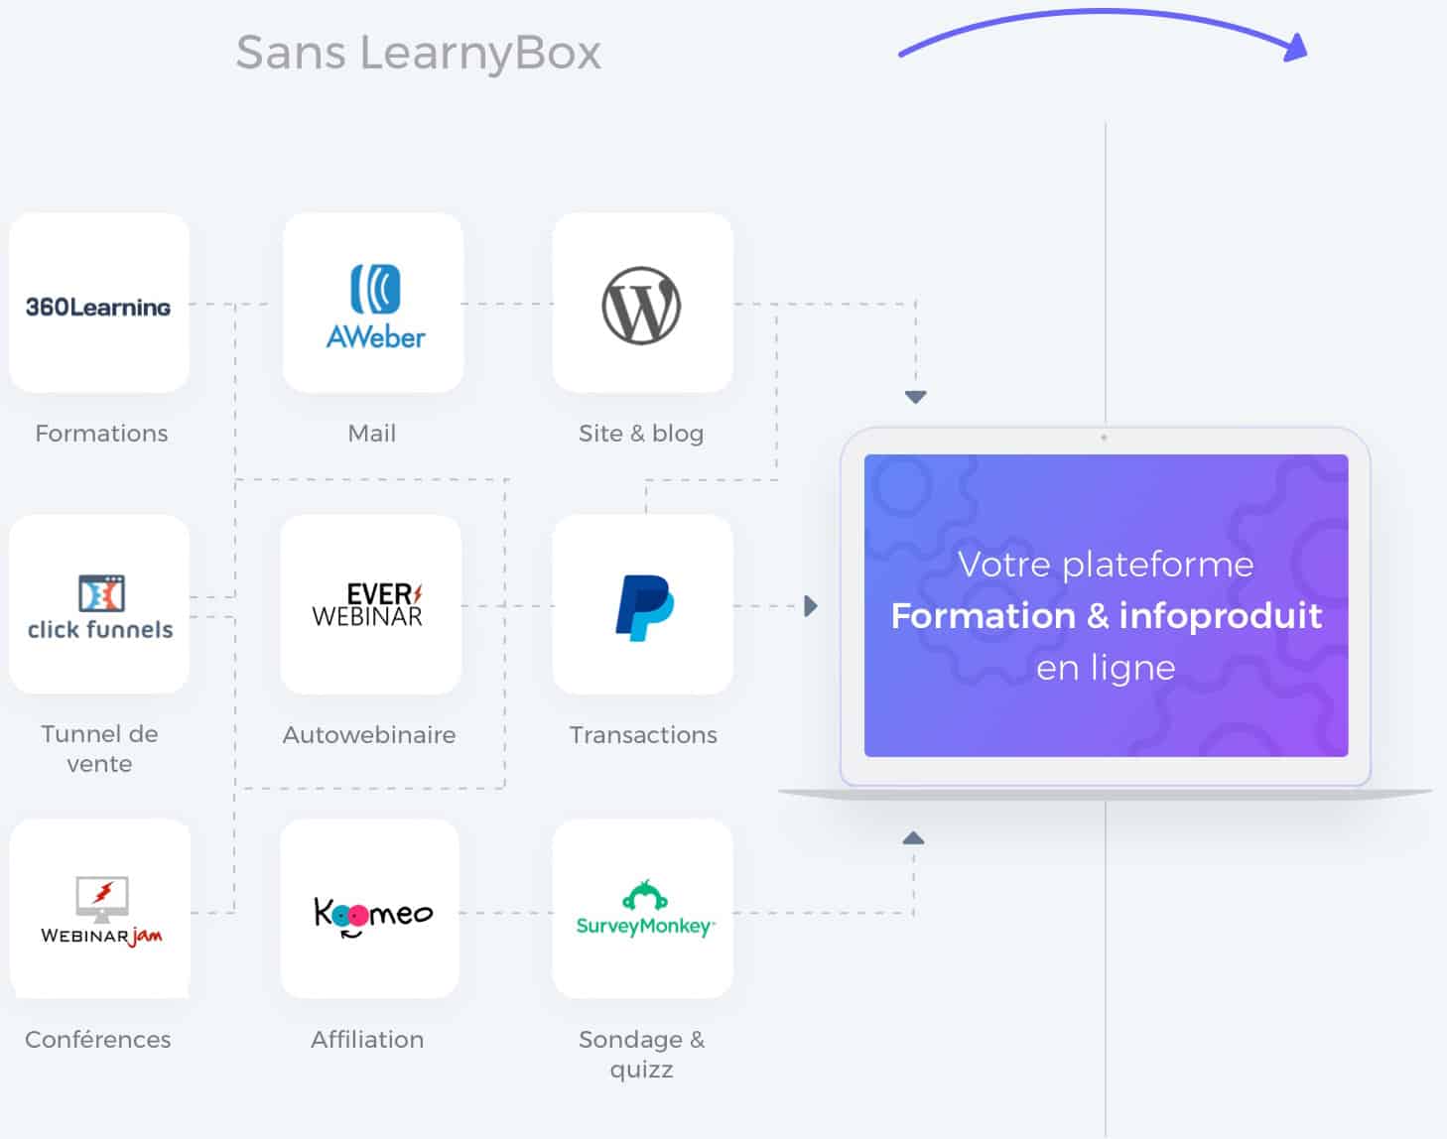Click the 'Sans LearnyBox' heading
This screenshot has width=1447, height=1139.
tap(419, 53)
